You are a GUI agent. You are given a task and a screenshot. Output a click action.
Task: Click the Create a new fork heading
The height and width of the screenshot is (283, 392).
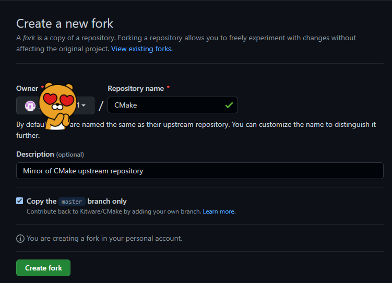click(x=65, y=23)
